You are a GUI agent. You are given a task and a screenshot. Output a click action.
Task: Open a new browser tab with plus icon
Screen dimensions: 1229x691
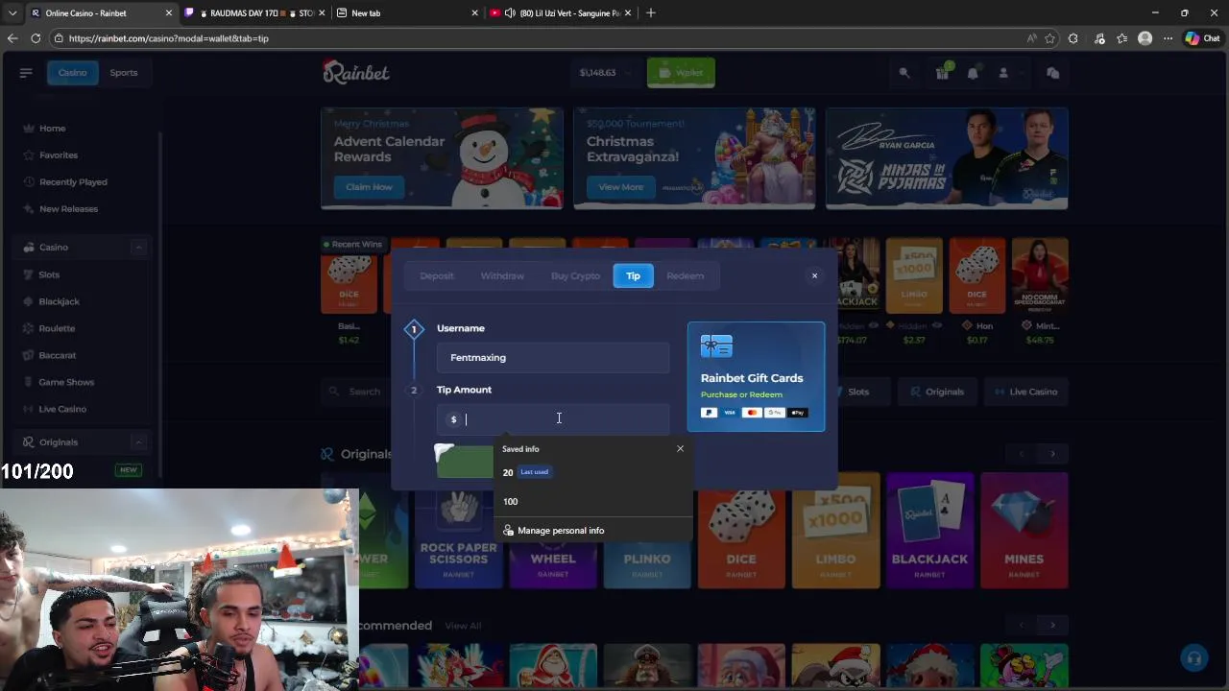(651, 12)
